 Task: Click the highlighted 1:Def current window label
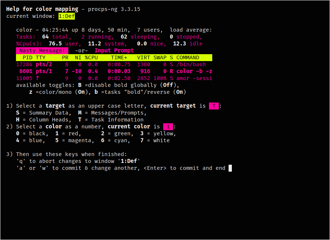click(67, 16)
